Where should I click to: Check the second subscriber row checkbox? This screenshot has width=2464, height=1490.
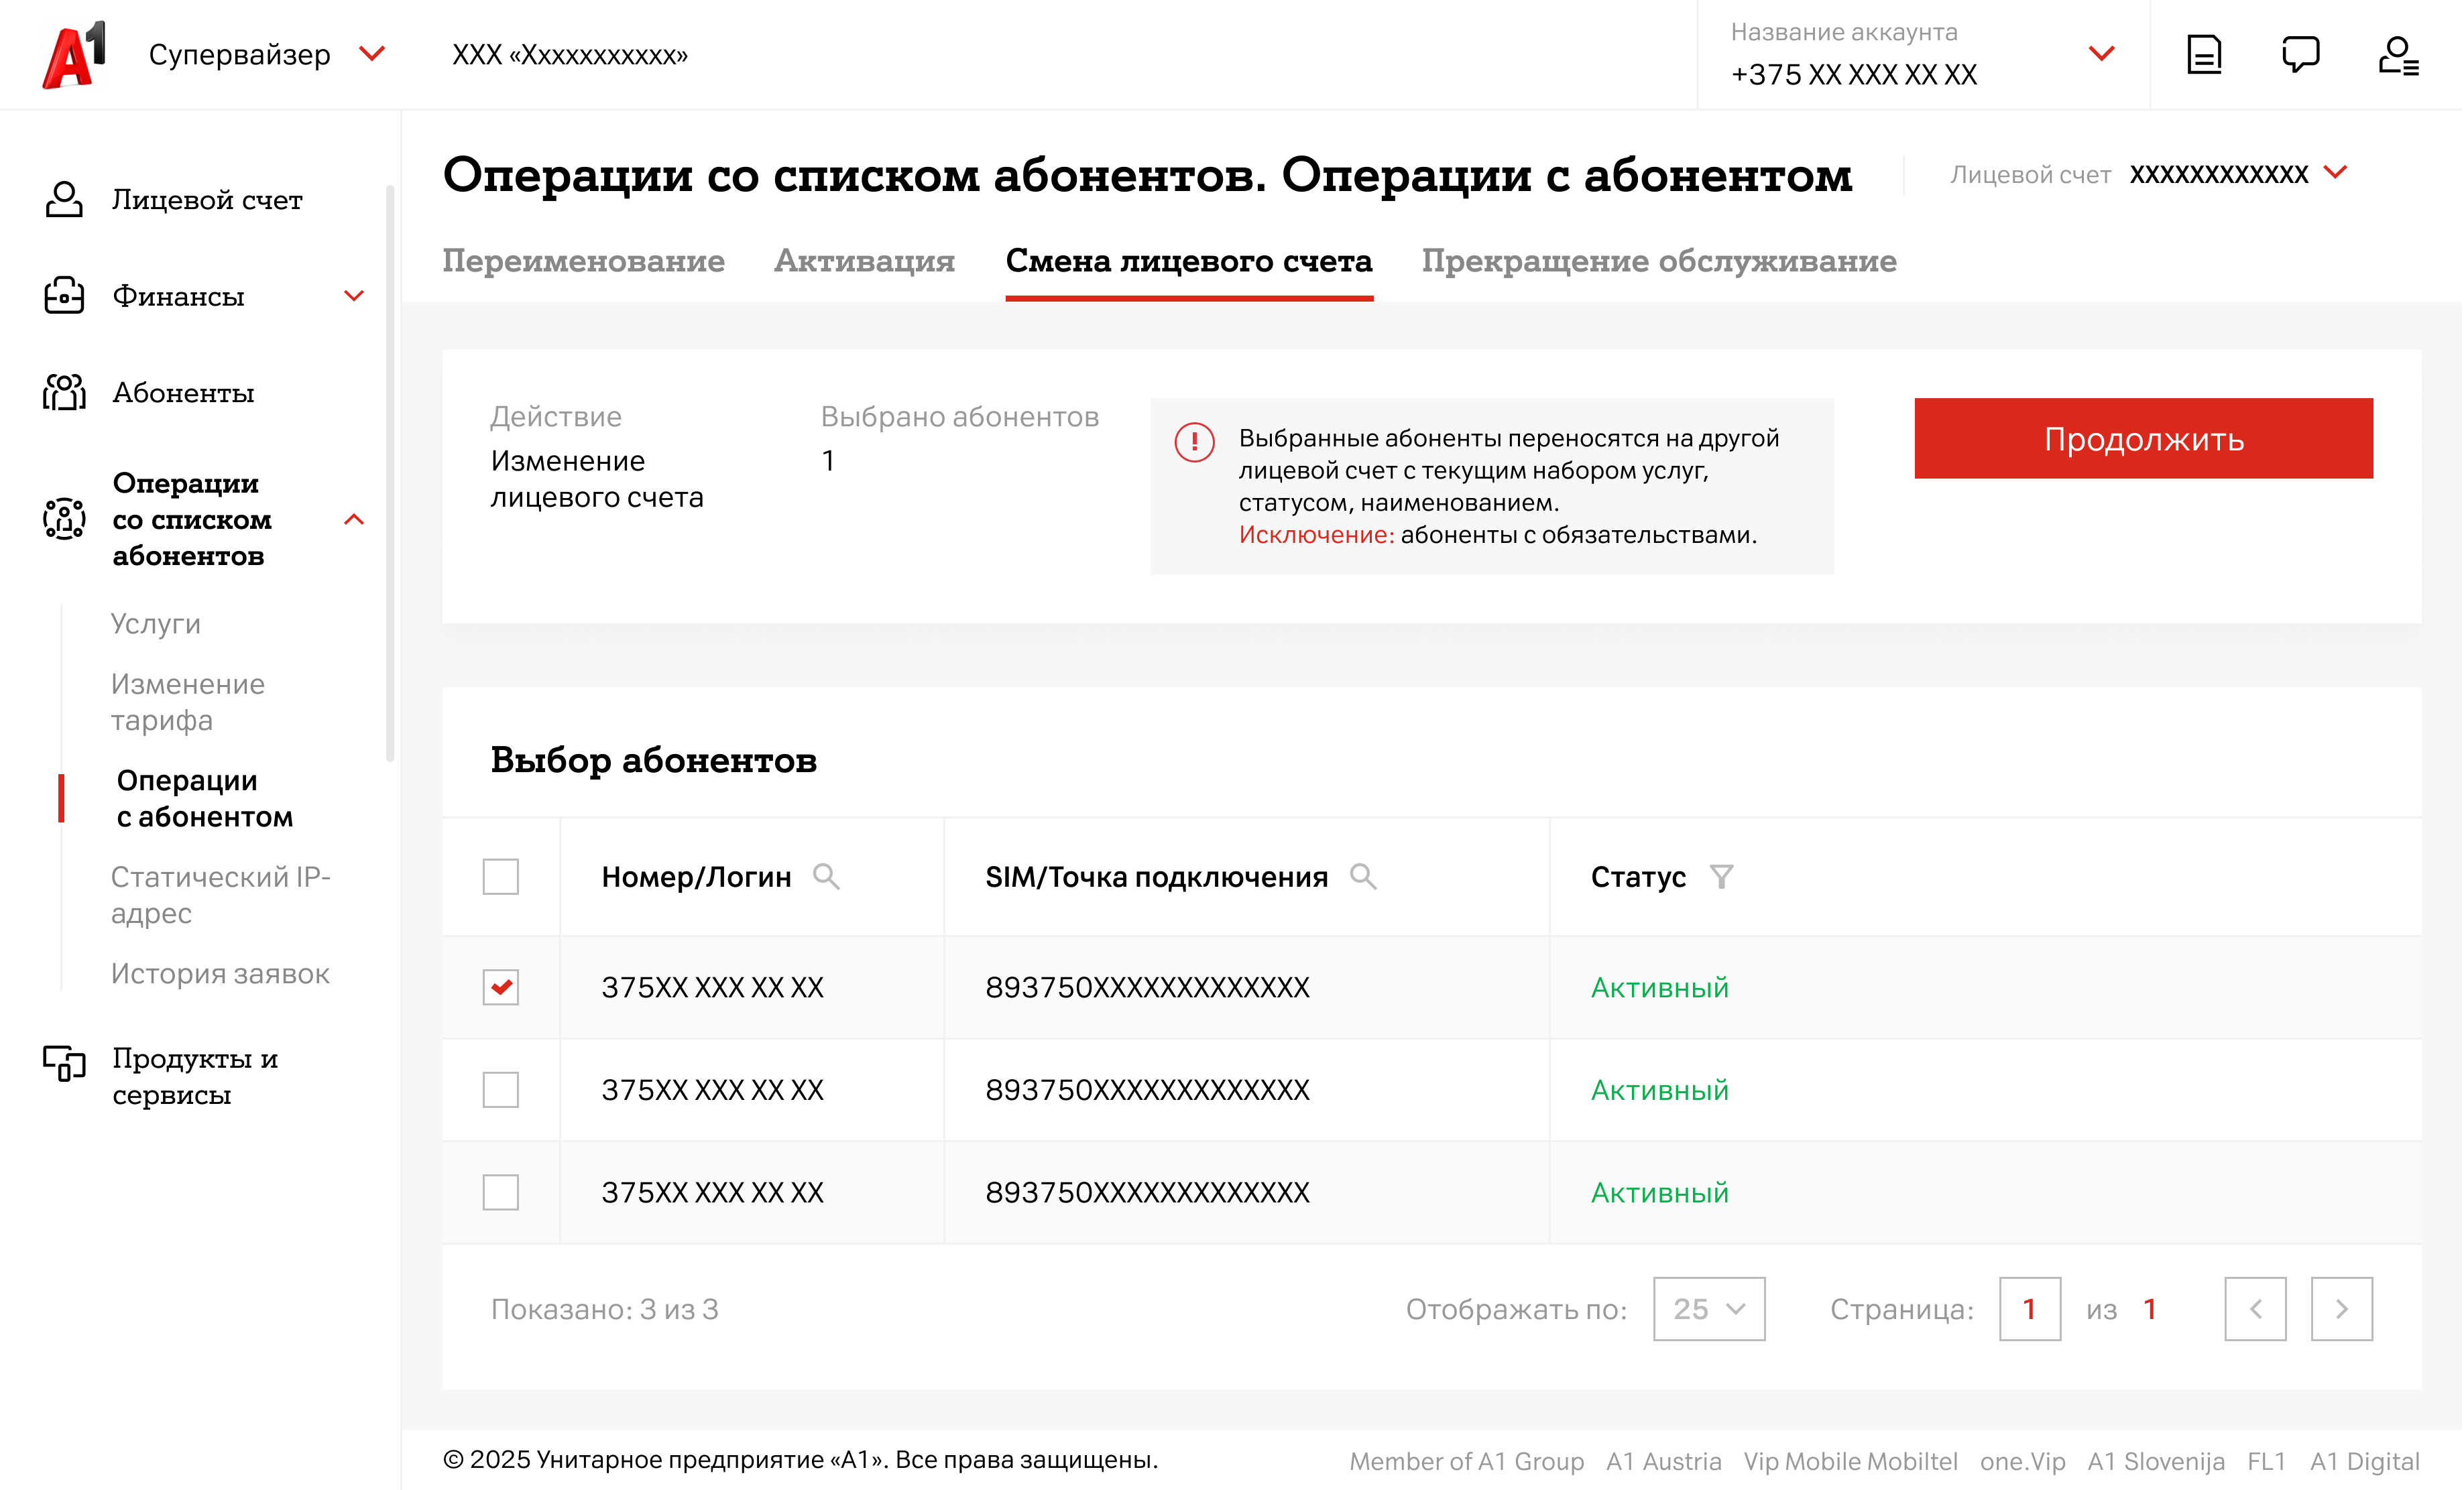click(x=500, y=1090)
